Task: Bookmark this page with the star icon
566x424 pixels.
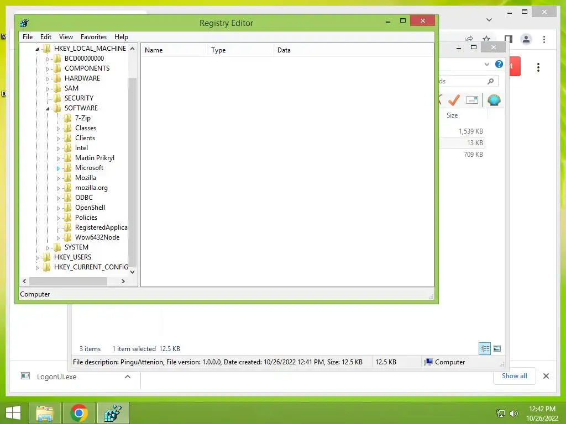Action: coord(486,39)
